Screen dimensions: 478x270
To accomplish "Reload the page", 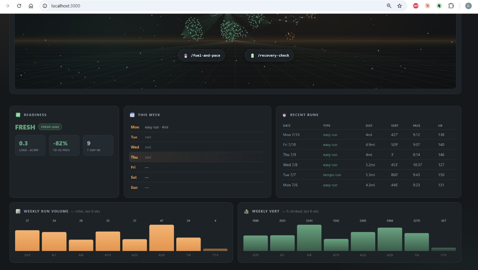I will pos(19,6).
